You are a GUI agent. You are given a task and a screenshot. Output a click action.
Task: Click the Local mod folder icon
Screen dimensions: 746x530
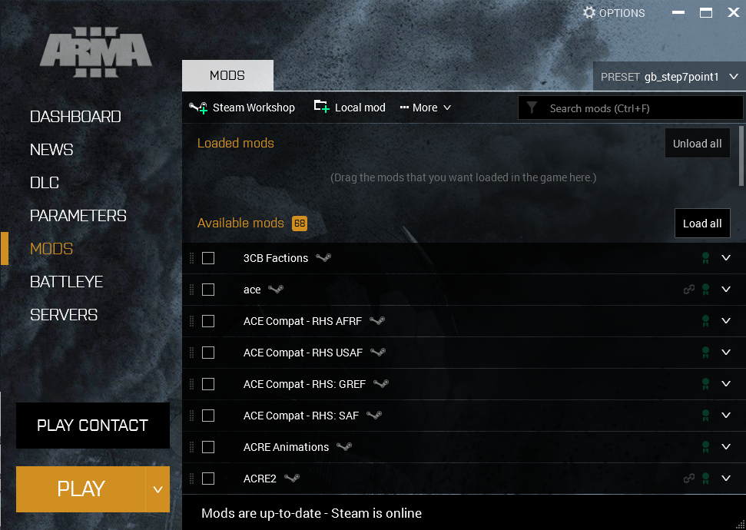click(321, 107)
